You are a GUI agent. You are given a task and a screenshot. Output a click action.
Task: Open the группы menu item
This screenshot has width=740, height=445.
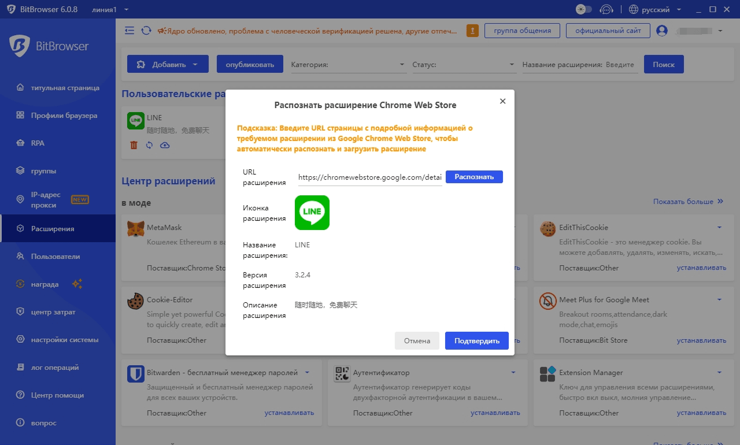pos(58,171)
